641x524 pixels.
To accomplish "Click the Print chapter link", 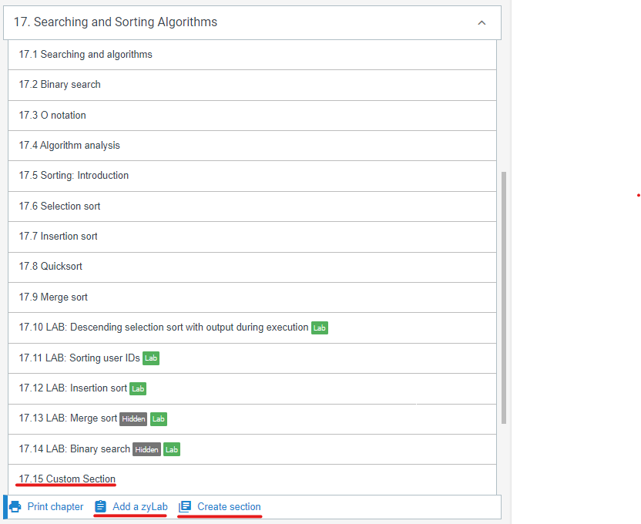I will tap(55, 506).
